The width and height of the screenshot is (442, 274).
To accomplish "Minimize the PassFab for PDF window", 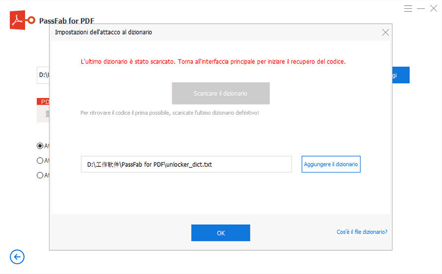I will [x=421, y=9].
